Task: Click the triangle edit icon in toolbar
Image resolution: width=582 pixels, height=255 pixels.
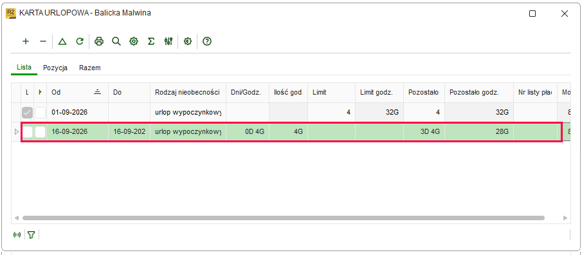Action: [x=62, y=41]
